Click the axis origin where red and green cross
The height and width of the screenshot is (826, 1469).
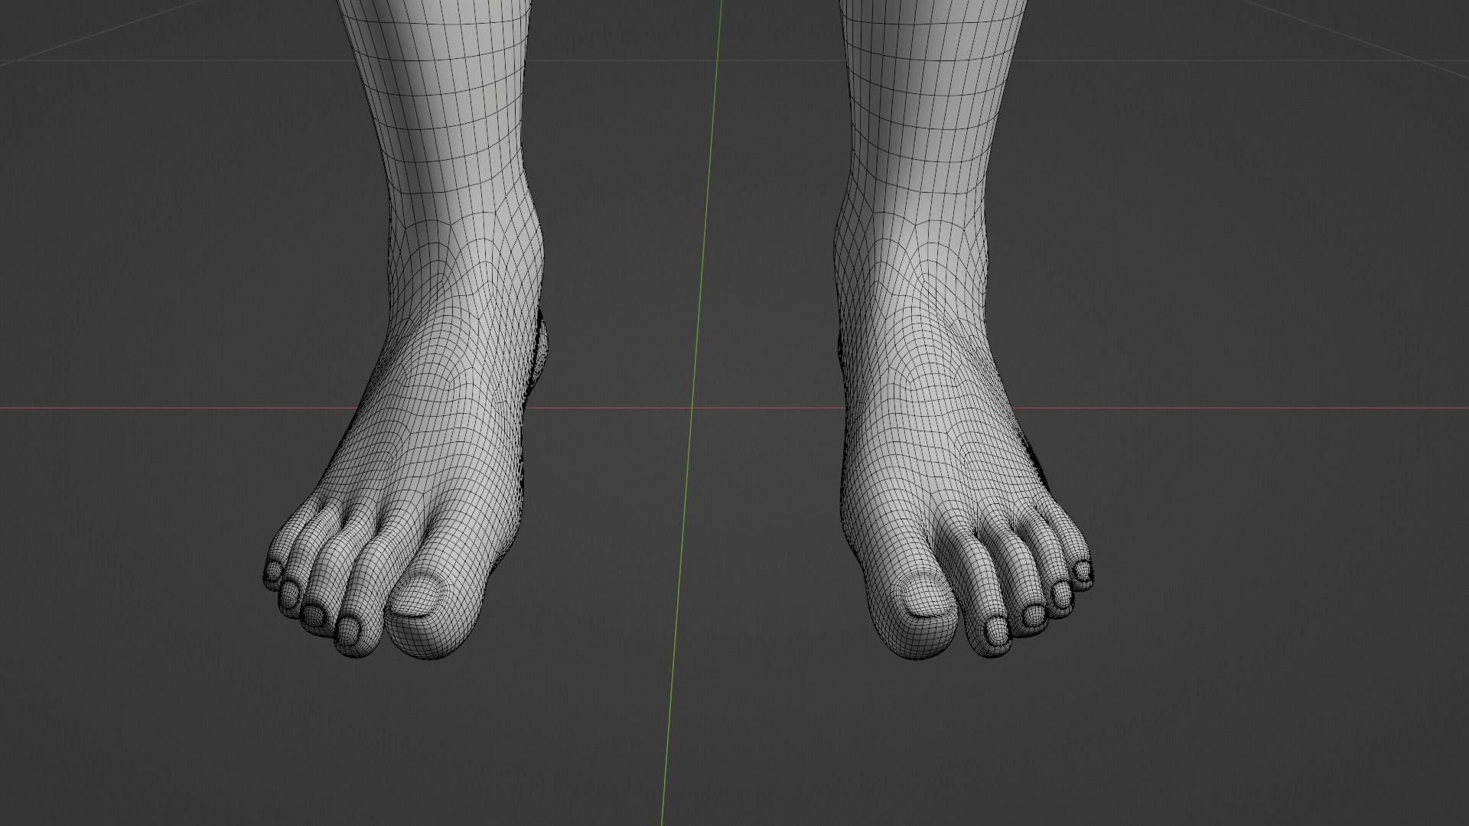pos(692,407)
